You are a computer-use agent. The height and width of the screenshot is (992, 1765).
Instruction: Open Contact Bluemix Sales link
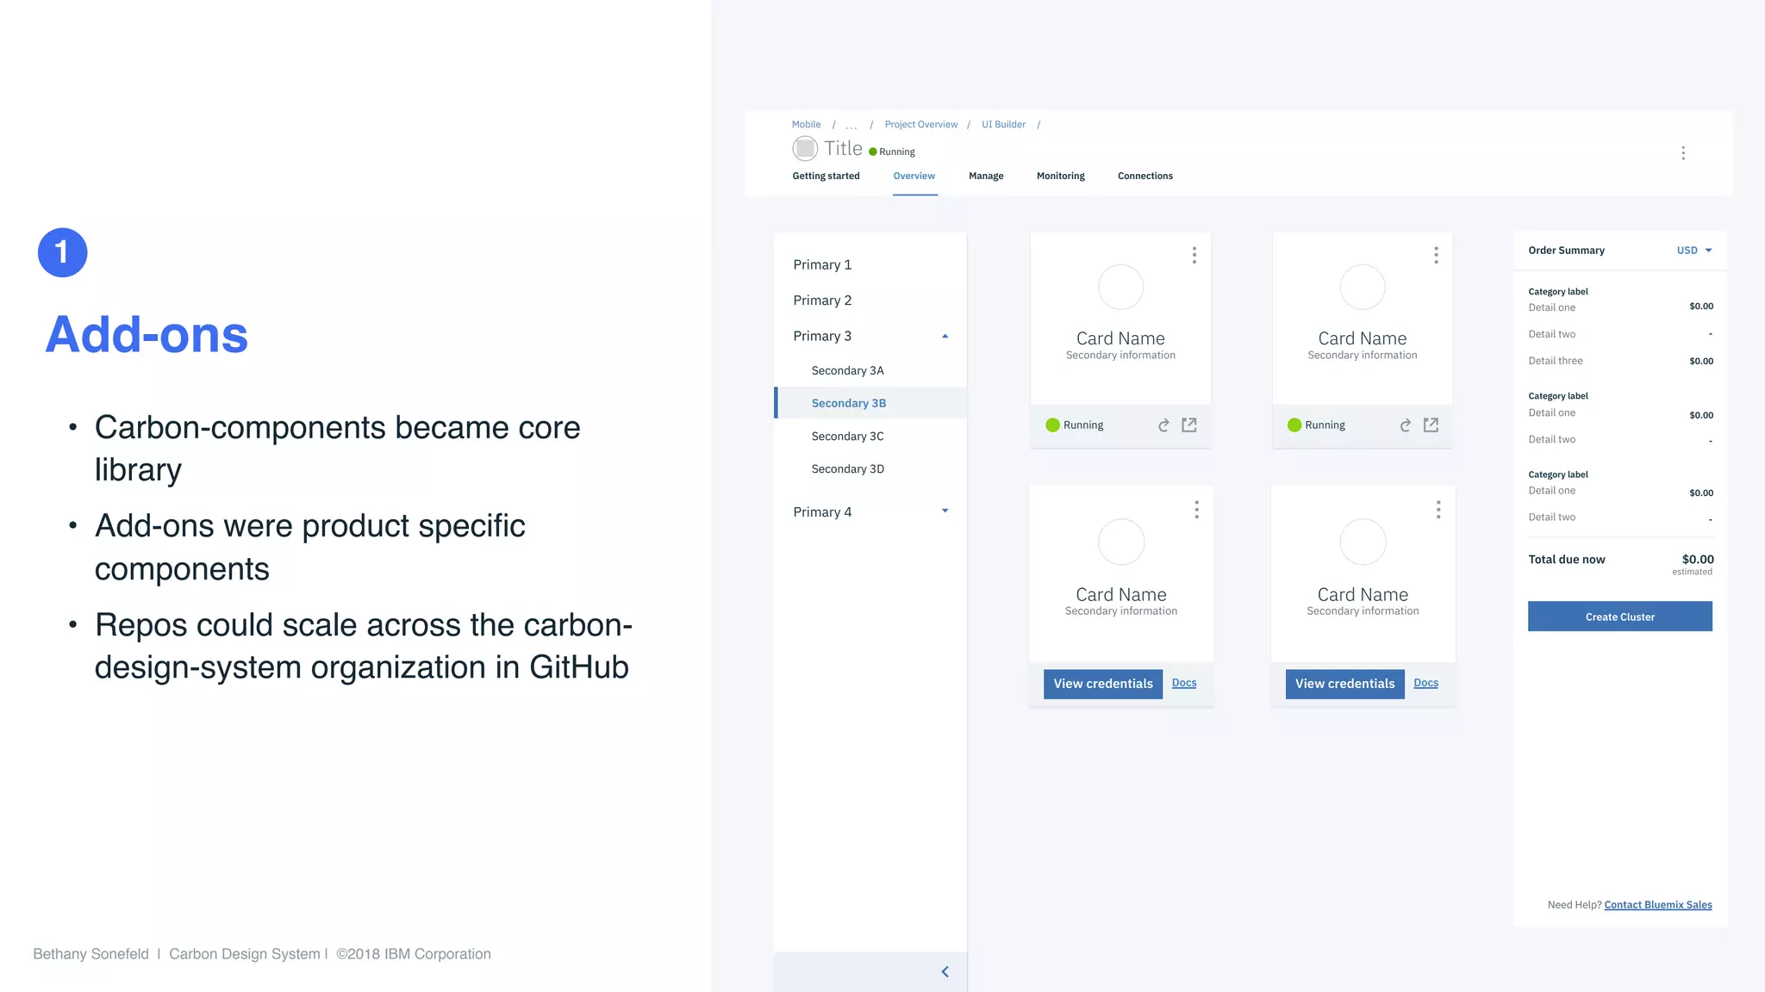coord(1658,905)
